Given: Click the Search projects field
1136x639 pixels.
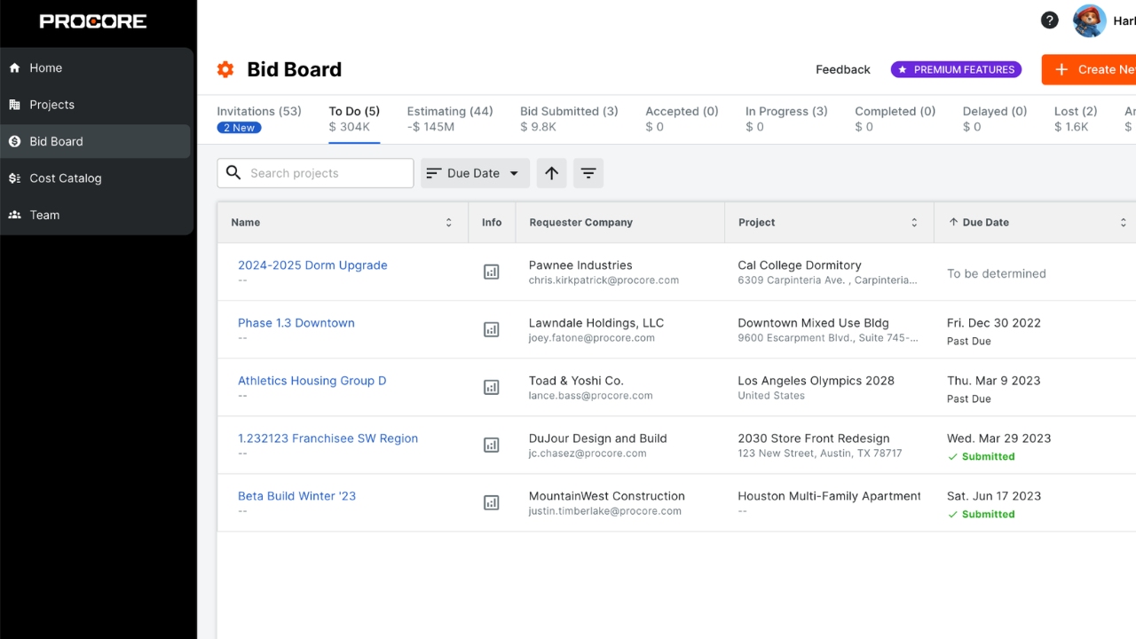Looking at the screenshot, I should point(315,173).
